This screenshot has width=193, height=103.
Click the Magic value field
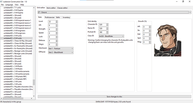click(52, 45)
